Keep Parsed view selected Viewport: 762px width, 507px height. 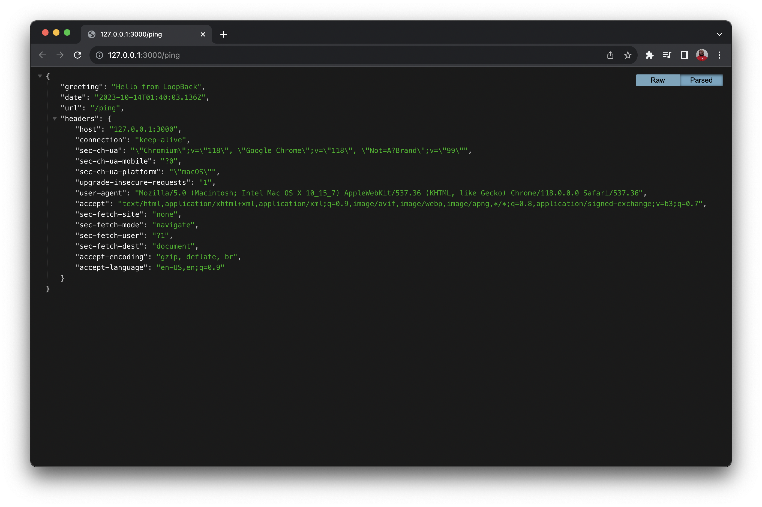click(701, 80)
